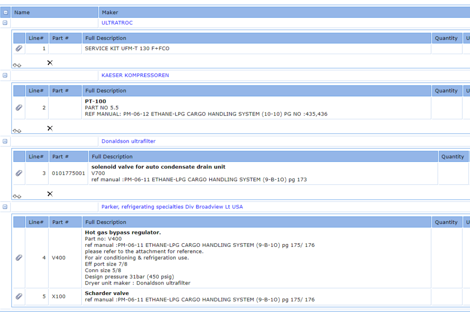Select the V400 part number cell
This screenshot has height=312, width=470.
pos(65,258)
